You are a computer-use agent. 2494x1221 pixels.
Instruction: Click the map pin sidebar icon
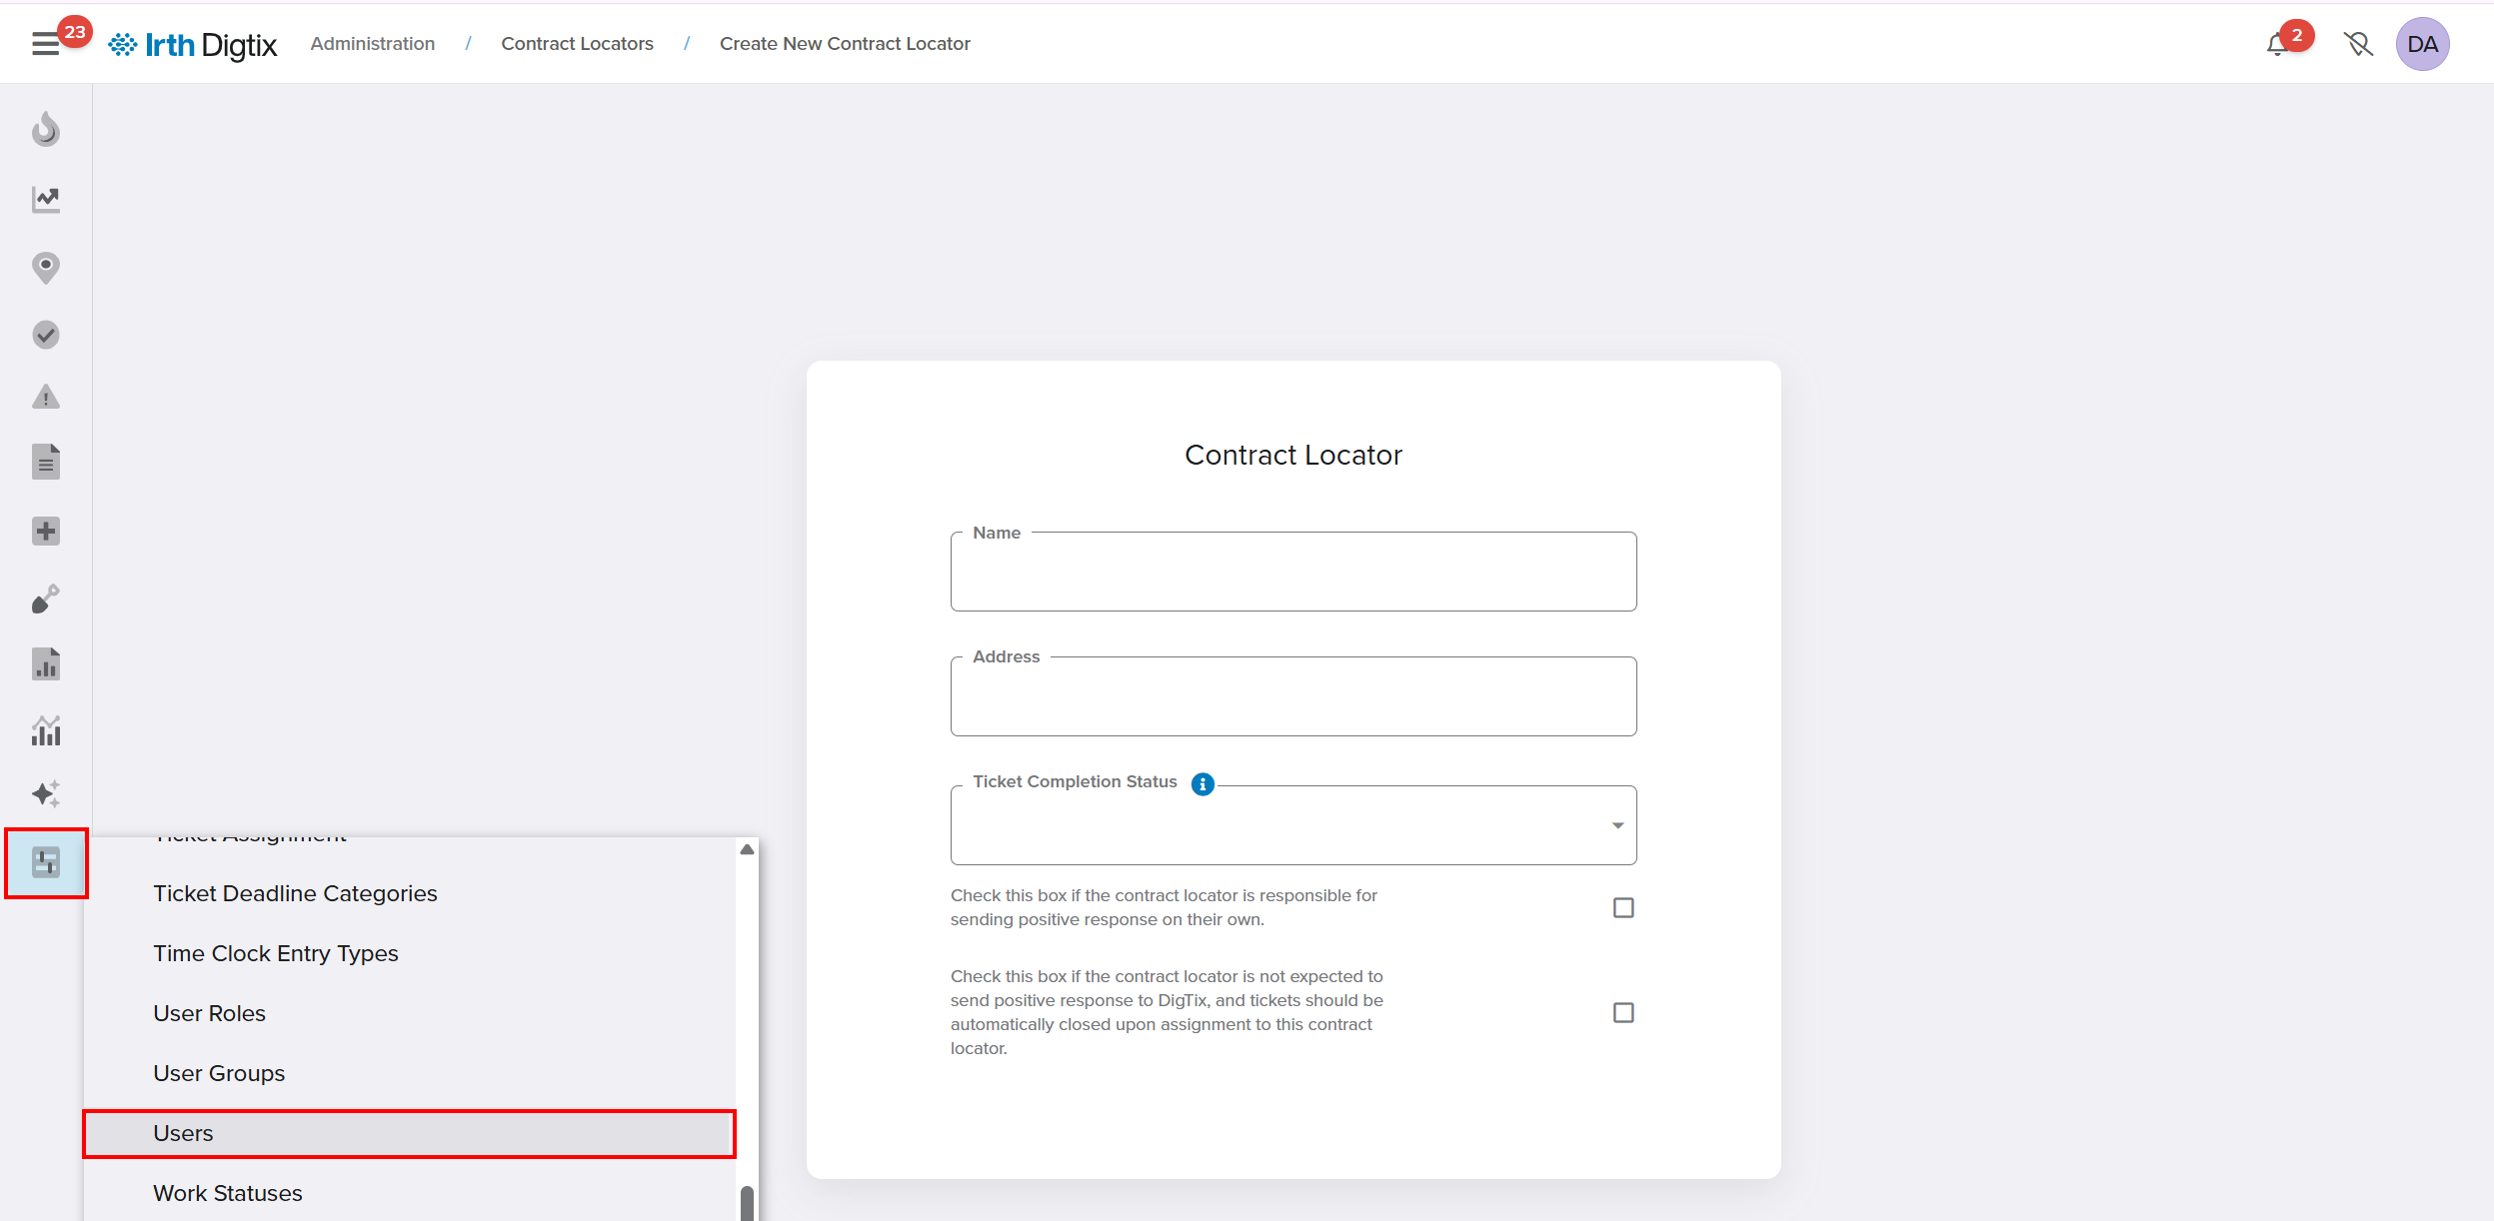[46, 268]
